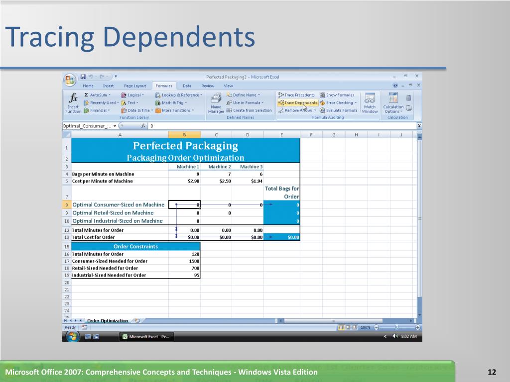Open Calculation Options
The width and height of the screenshot is (510, 382).
(393, 103)
